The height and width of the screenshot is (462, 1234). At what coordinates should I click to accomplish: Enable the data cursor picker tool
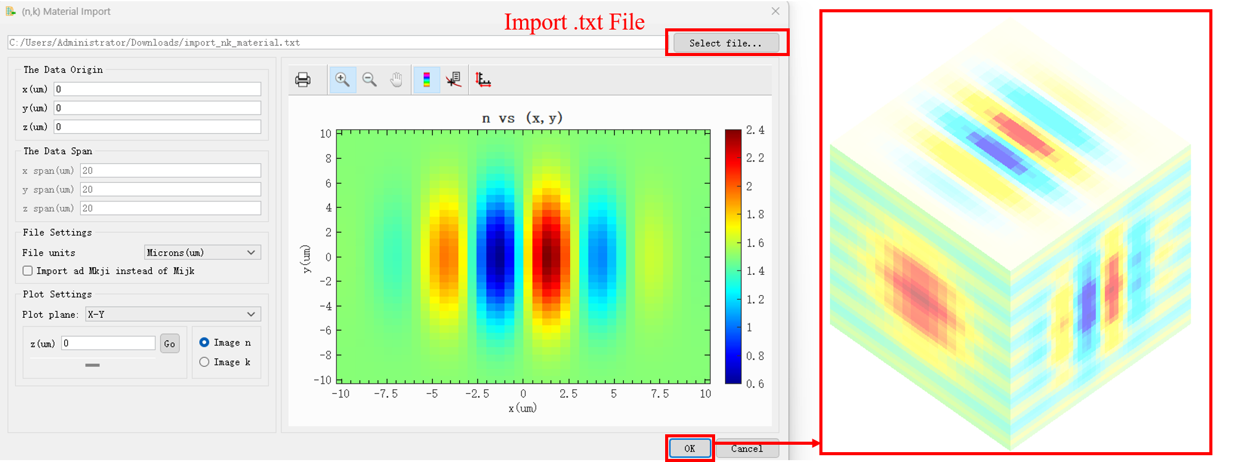coord(453,79)
